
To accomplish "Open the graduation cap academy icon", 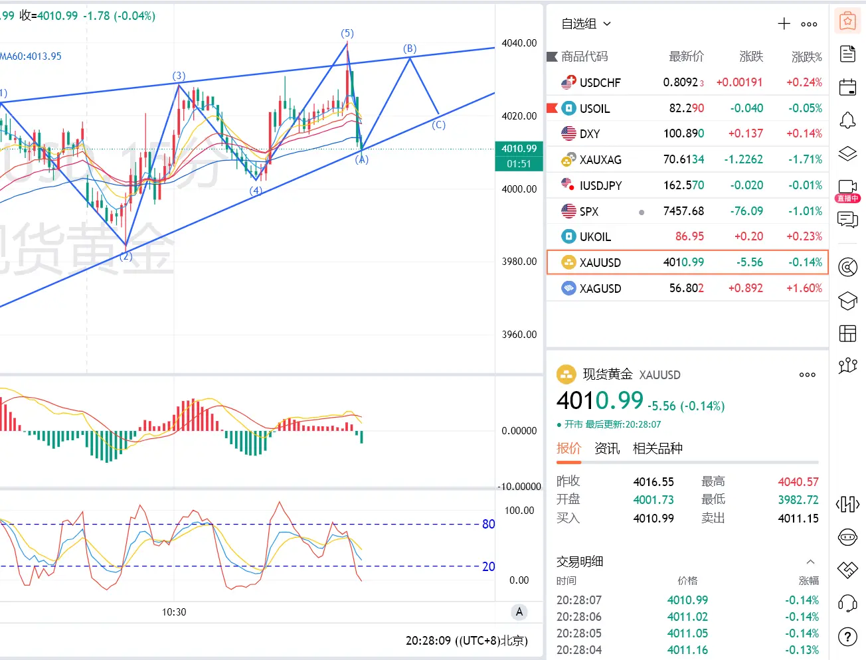I will pyautogui.click(x=847, y=301).
